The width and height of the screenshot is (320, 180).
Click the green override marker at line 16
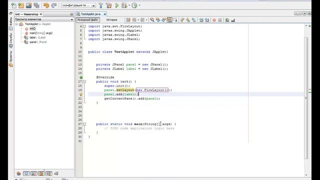pos(81,77)
